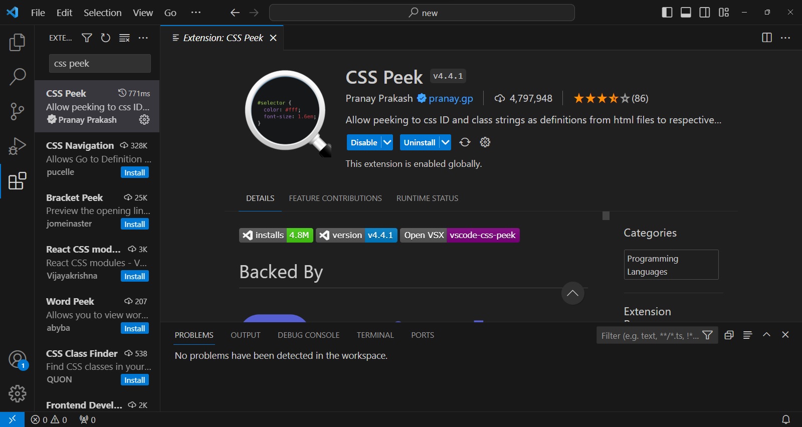Open the File menu
Viewport: 802px width, 427px height.
(38, 13)
